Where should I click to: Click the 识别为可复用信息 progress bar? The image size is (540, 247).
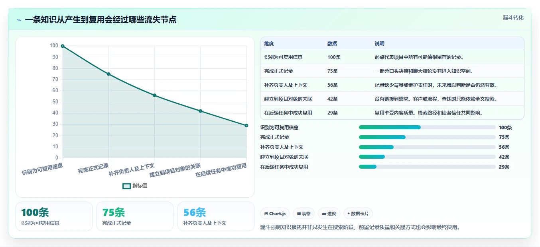pos(427,127)
